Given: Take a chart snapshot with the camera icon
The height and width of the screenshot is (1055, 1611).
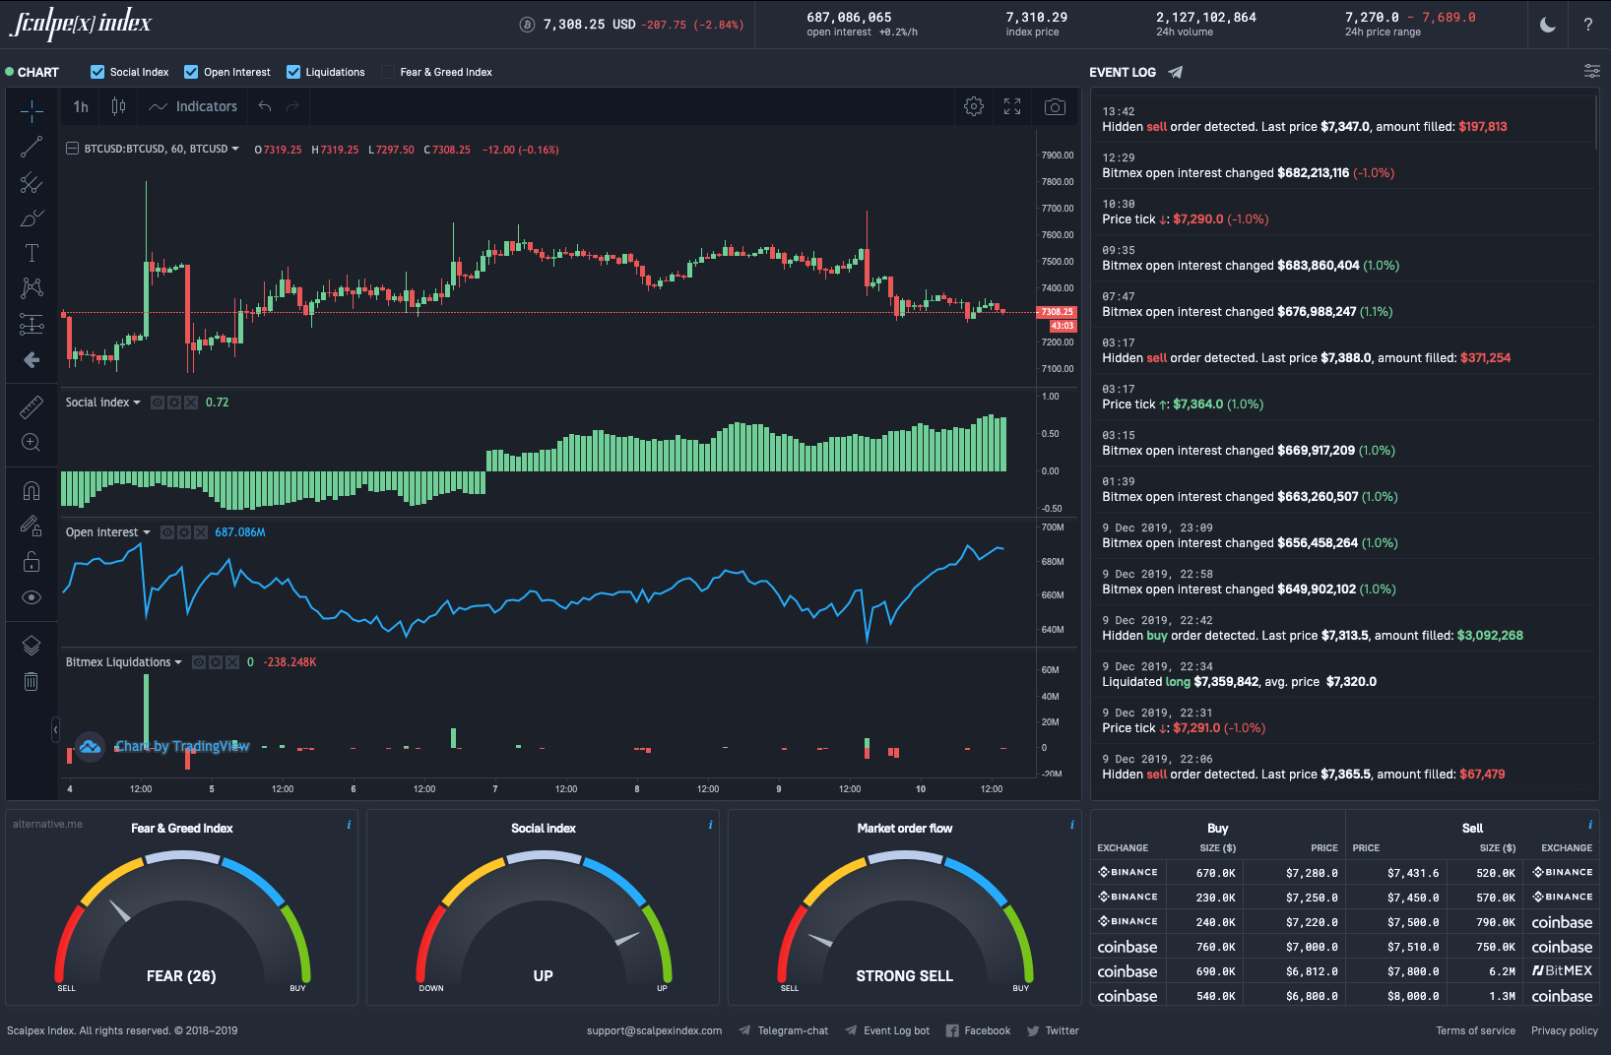Looking at the screenshot, I should (x=1055, y=106).
